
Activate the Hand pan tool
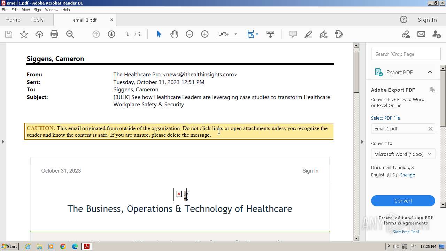(x=174, y=34)
